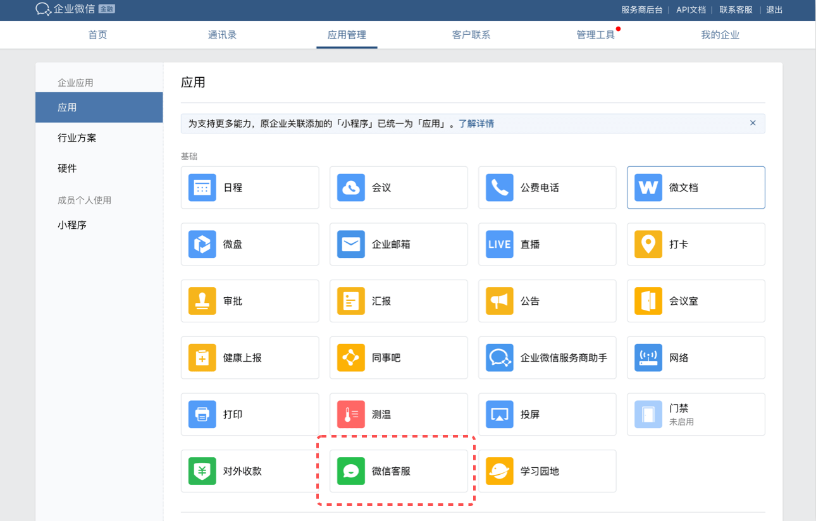
Task: Open the 微信客服 green chat icon
Action: click(350, 471)
